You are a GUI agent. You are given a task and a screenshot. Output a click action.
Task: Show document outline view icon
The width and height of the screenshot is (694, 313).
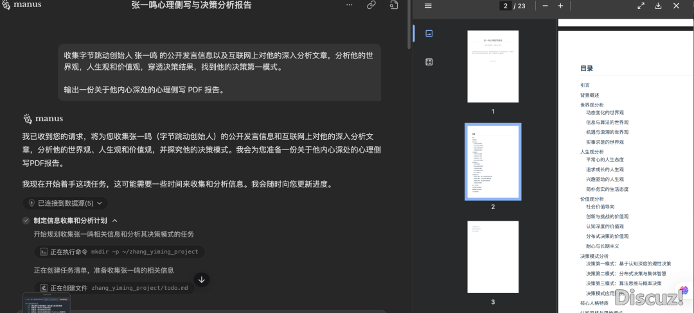(x=429, y=62)
